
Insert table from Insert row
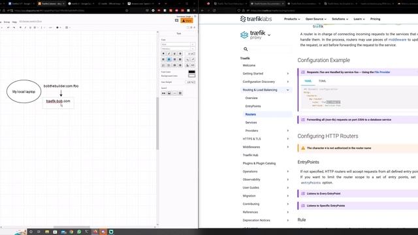pyautogui.click(x=180, y=93)
